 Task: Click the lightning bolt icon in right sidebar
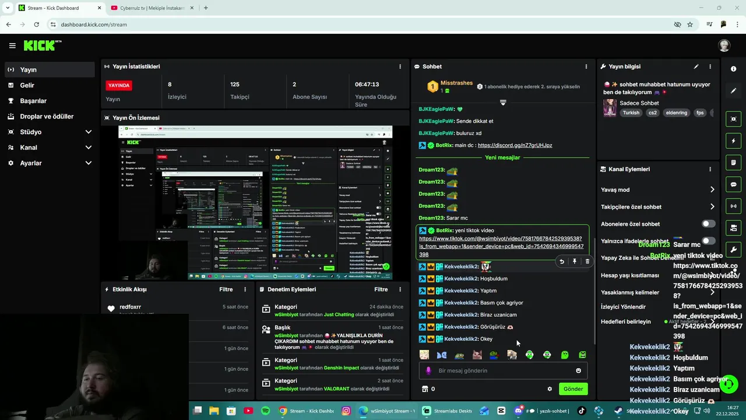(x=733, y=141)
